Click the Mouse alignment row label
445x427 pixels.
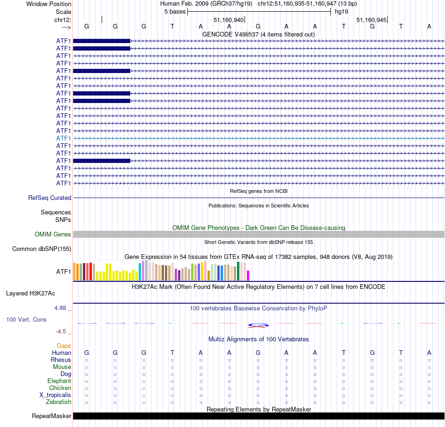[62, 367]
